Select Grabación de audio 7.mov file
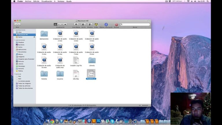Viewport: 222px width, 125px height. point(76,47)
